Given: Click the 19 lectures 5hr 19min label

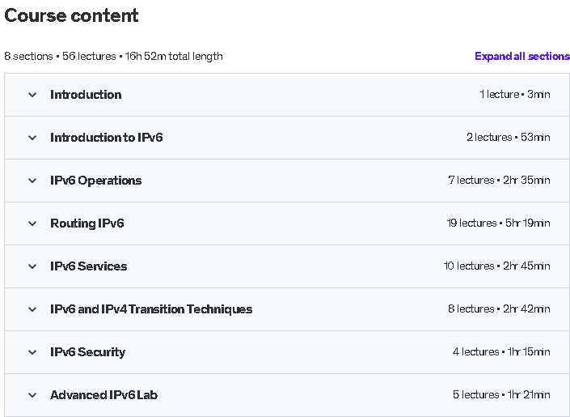Looking at the screenshot, I should 498,223.
